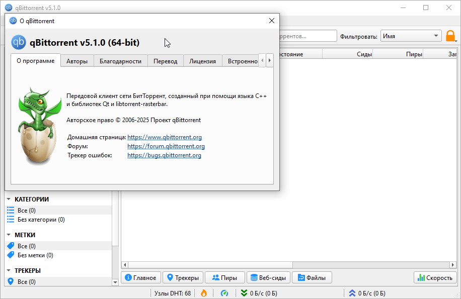Click the Главное button in bottom panel

(x=141, y=277)
